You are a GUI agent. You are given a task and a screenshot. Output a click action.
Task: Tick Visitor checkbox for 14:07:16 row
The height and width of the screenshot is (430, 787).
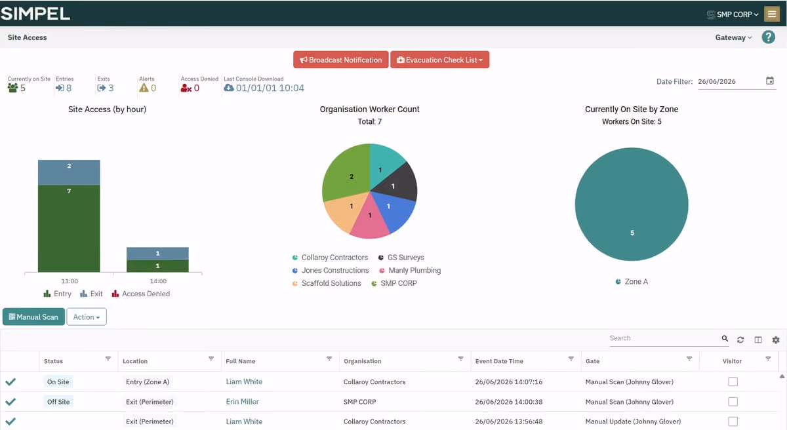[x=733, y=381]
